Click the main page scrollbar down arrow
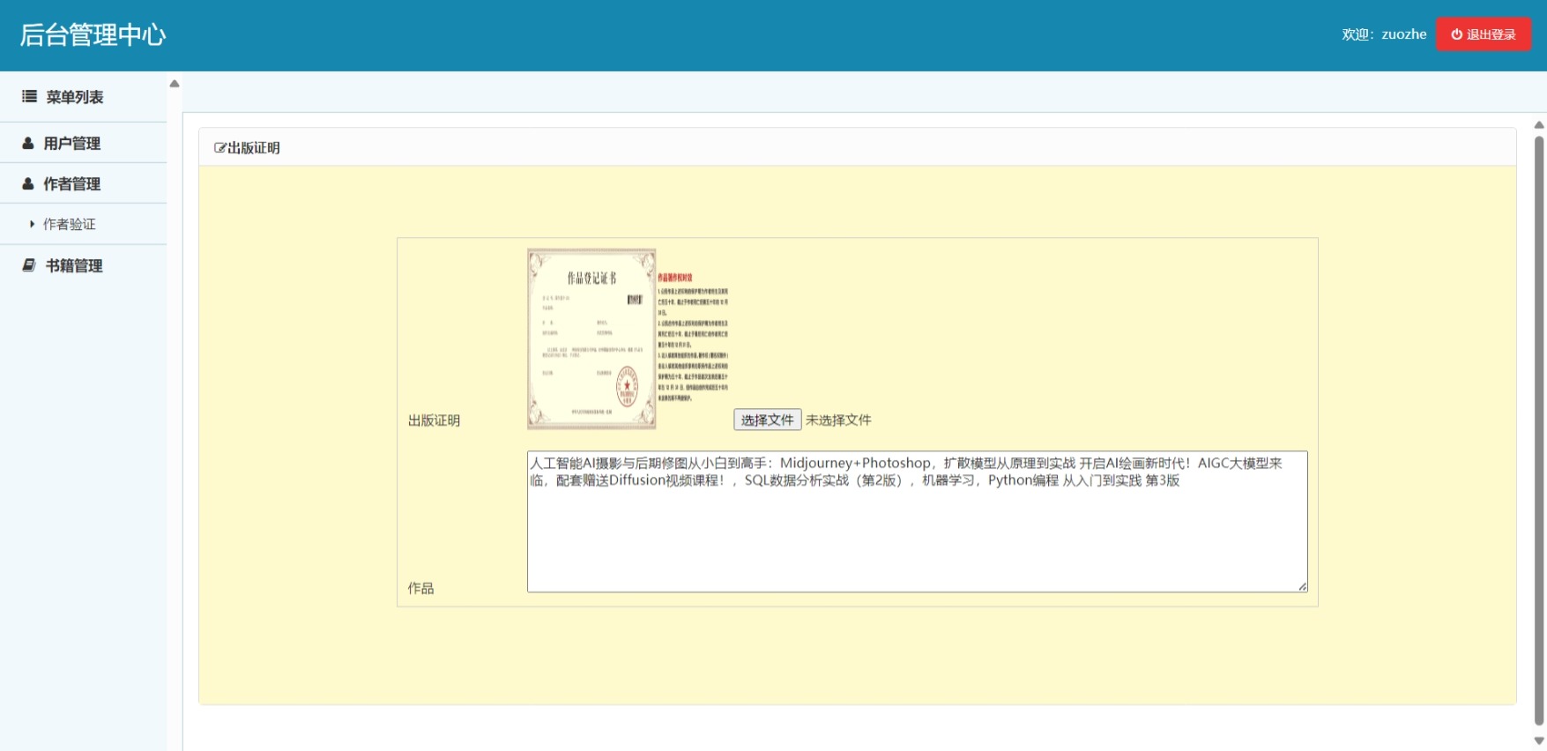Viewport: 1547px width, 751px height. (1539, 741)
